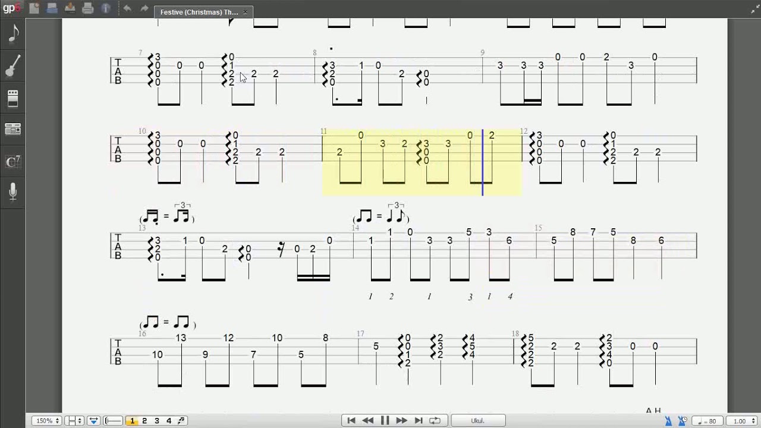This screenshot has height=428, width=761.
Task: Click the Ukul. track button
Action: 478,421
